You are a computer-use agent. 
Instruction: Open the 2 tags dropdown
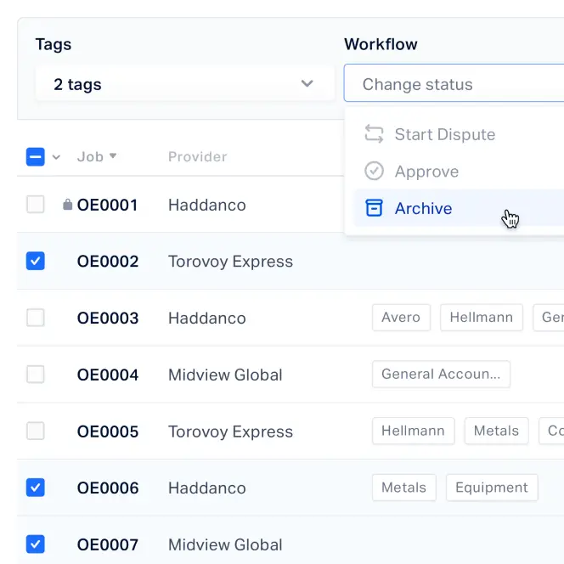185,84
